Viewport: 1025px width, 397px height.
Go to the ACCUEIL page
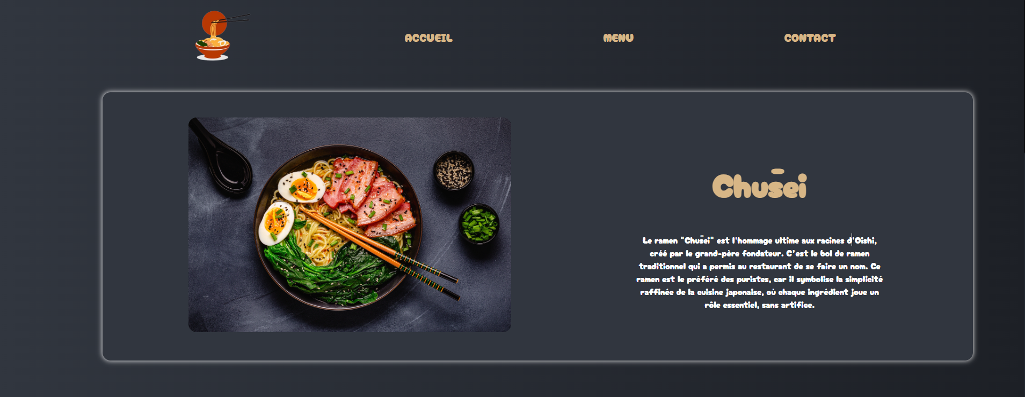(x=428, y=38)
